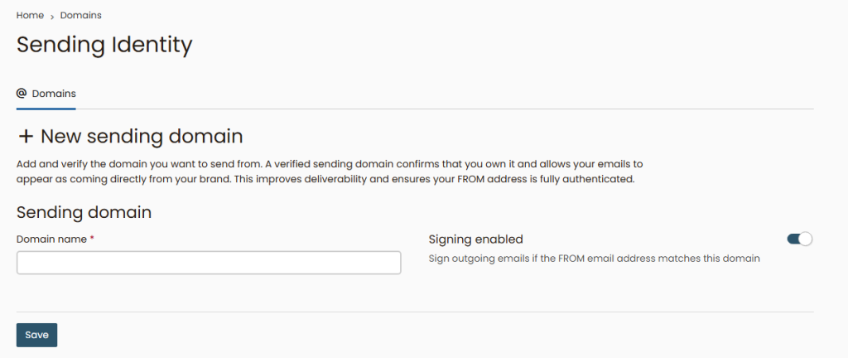Click the Sign outgoing emails helper text

pos(594,259)
